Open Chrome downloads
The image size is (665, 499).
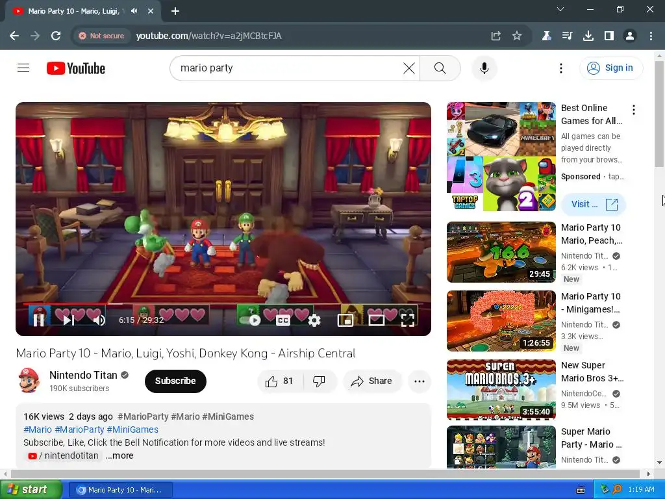point(588,36)
